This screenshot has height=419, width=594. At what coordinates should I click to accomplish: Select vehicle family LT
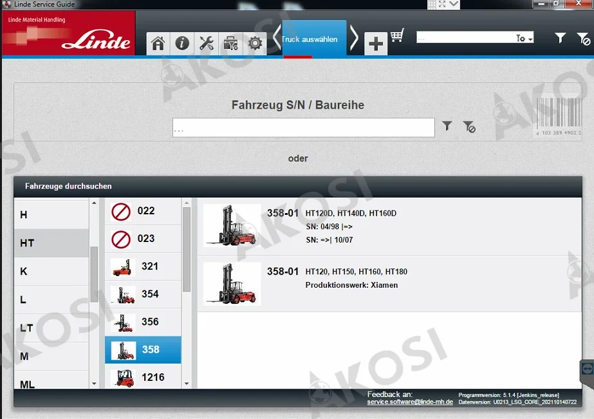point(51,328)
